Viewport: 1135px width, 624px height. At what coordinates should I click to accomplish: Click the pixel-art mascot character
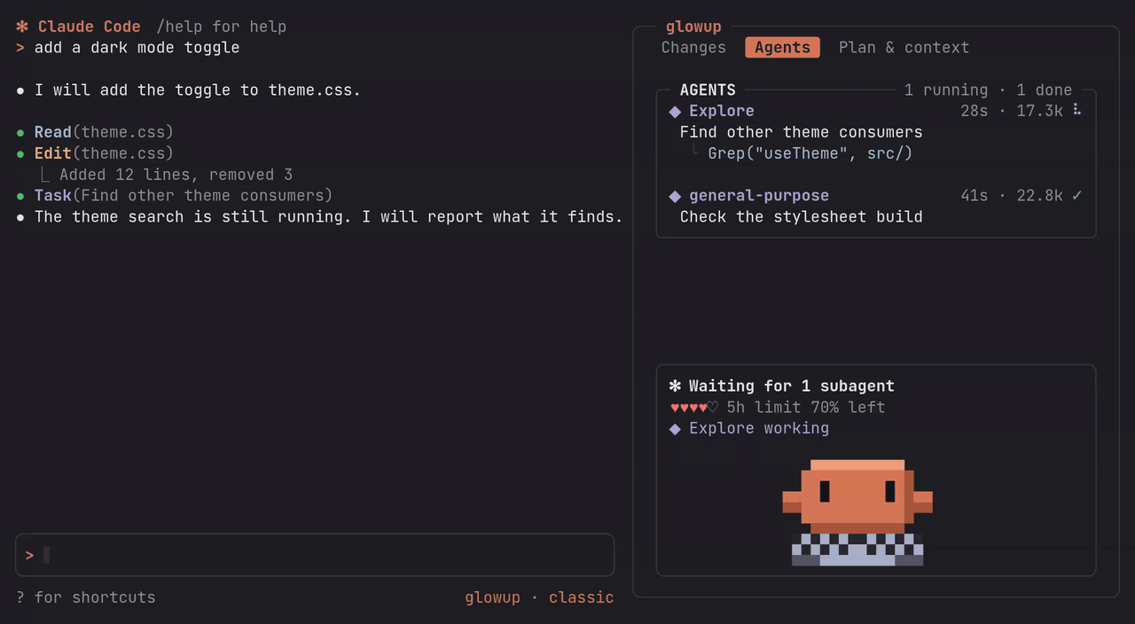(857, 512)
